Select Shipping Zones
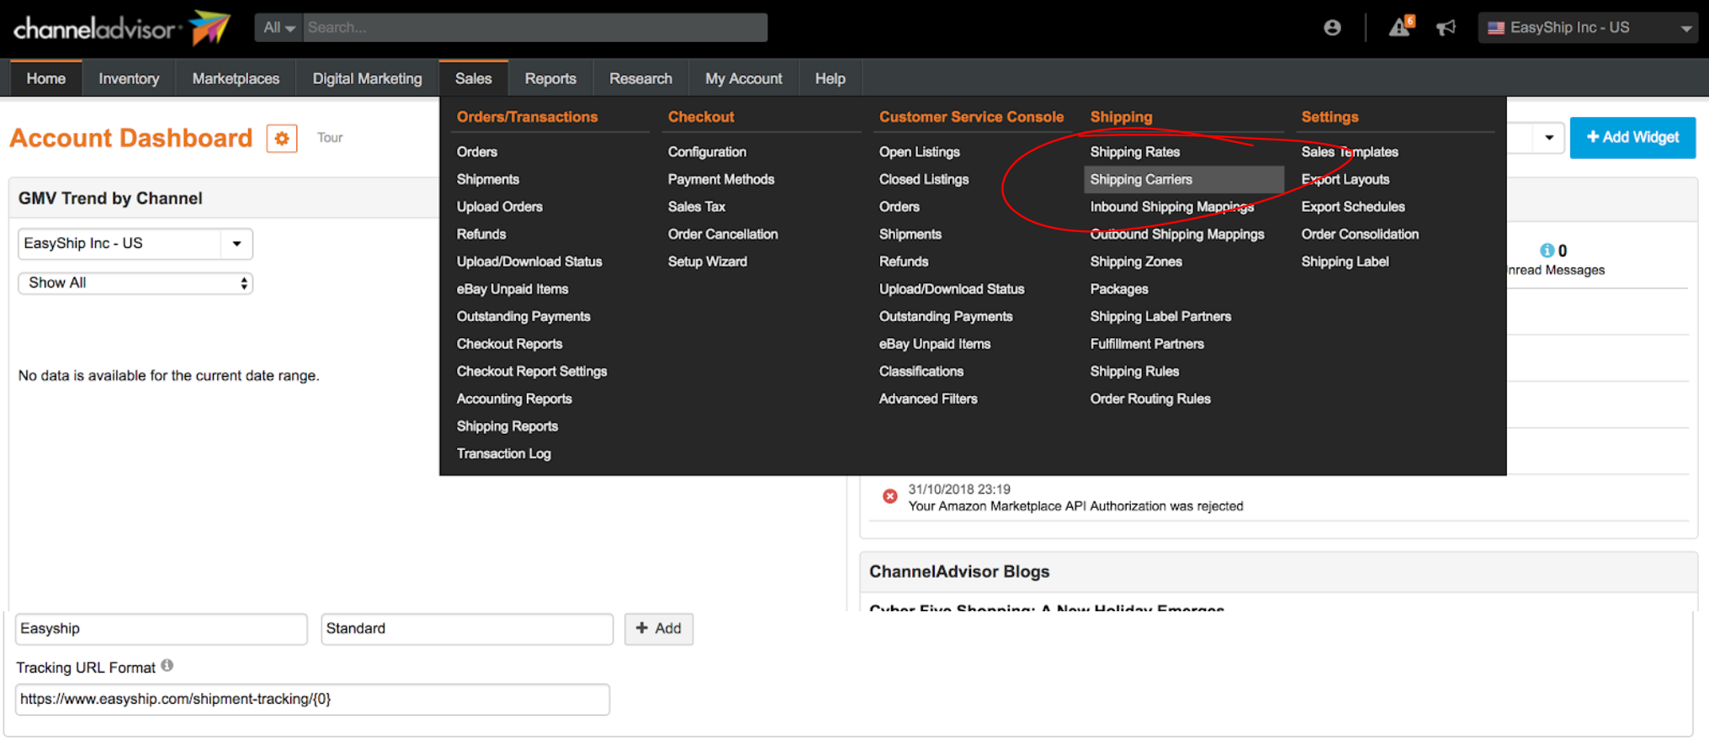The width and height of the screenshot is (1709, 745). (x=1136, y=262)
